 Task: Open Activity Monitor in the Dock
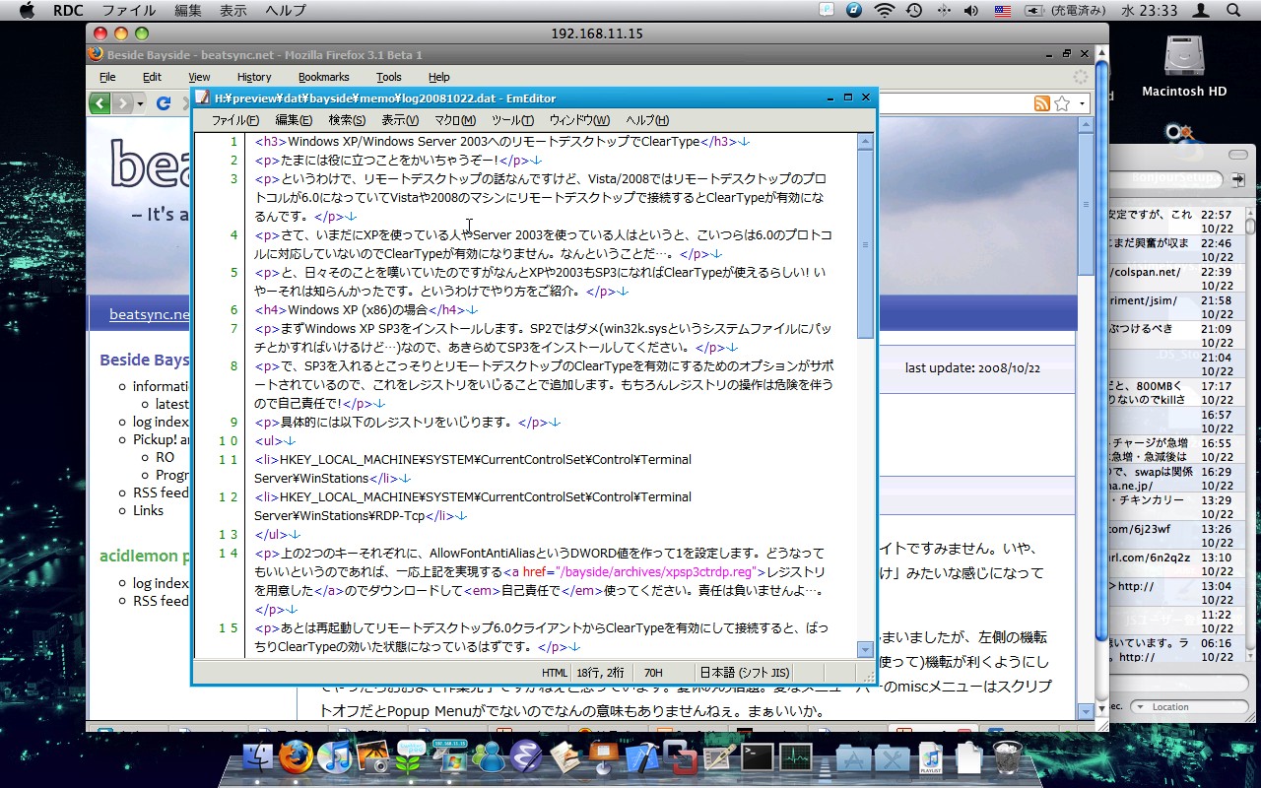(795, 756)
